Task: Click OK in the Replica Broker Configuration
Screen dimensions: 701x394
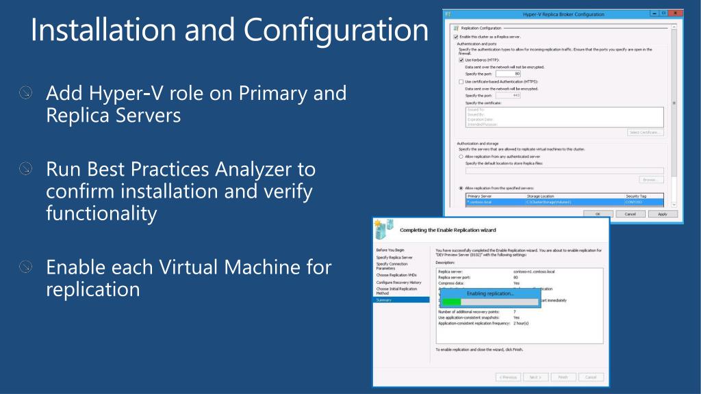Action: pyautogui.click(x=598, y=214)
